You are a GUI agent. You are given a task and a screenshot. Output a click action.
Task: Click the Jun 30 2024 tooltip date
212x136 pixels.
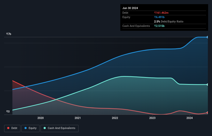click(x=130, y=8)
